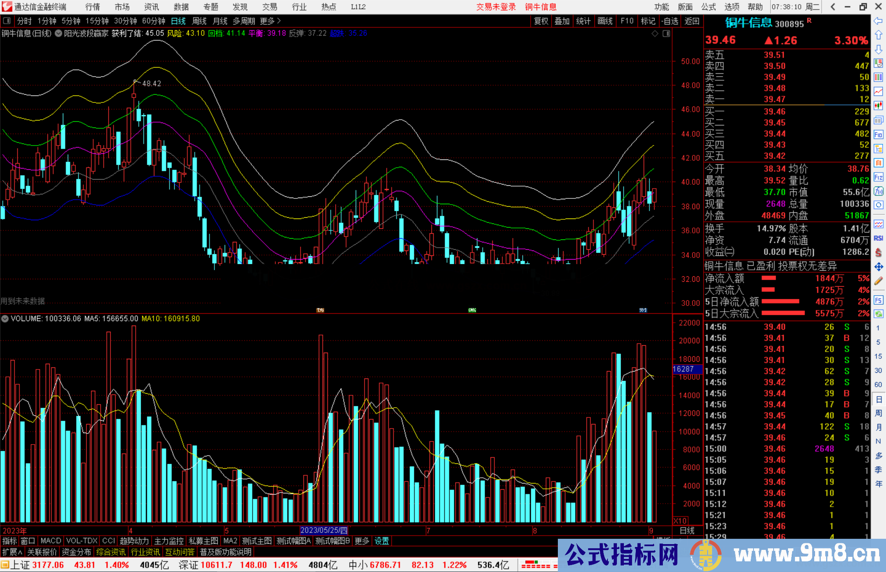The width and height of the screenshot is (886, 572).
Task: Open 更多 in indicator tab row
Action: coord(362,541)
